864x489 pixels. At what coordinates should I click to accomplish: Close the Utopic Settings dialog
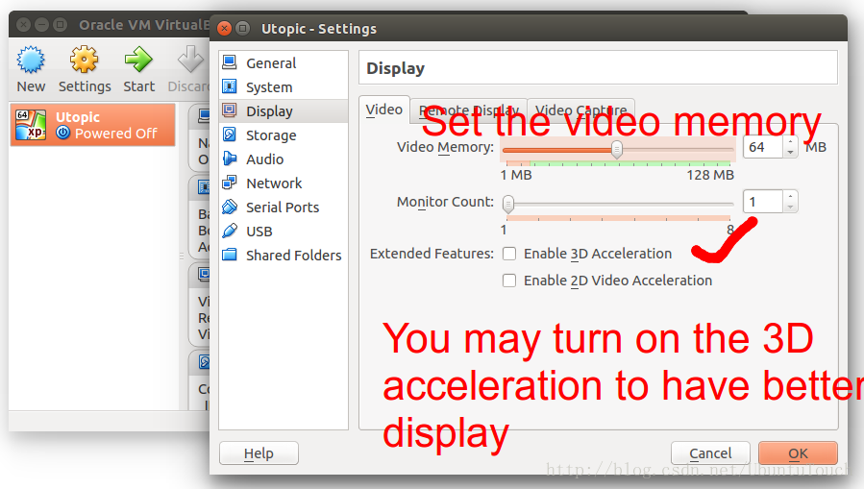pyautogui.click(x=224, y=28)
